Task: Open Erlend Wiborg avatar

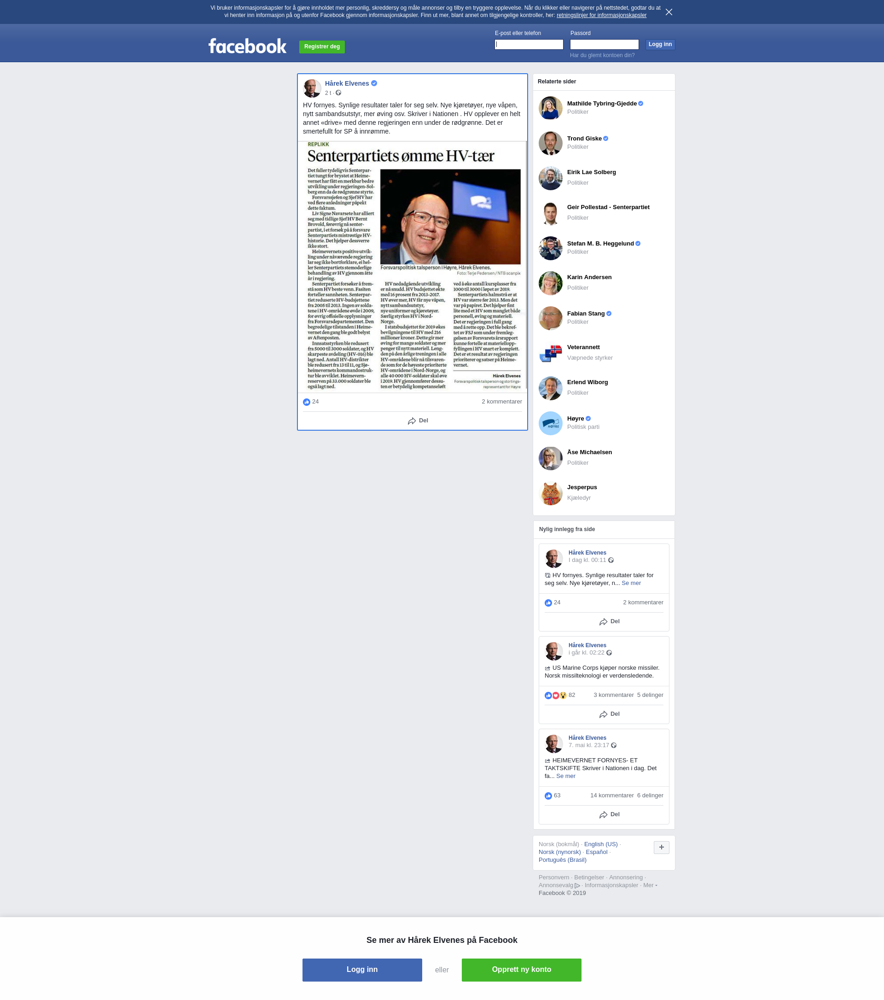Action: coord(551,388)
